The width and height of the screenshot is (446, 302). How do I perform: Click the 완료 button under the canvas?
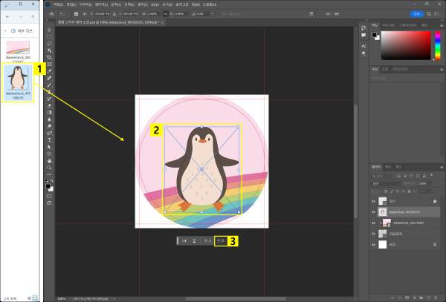(220, 240)
